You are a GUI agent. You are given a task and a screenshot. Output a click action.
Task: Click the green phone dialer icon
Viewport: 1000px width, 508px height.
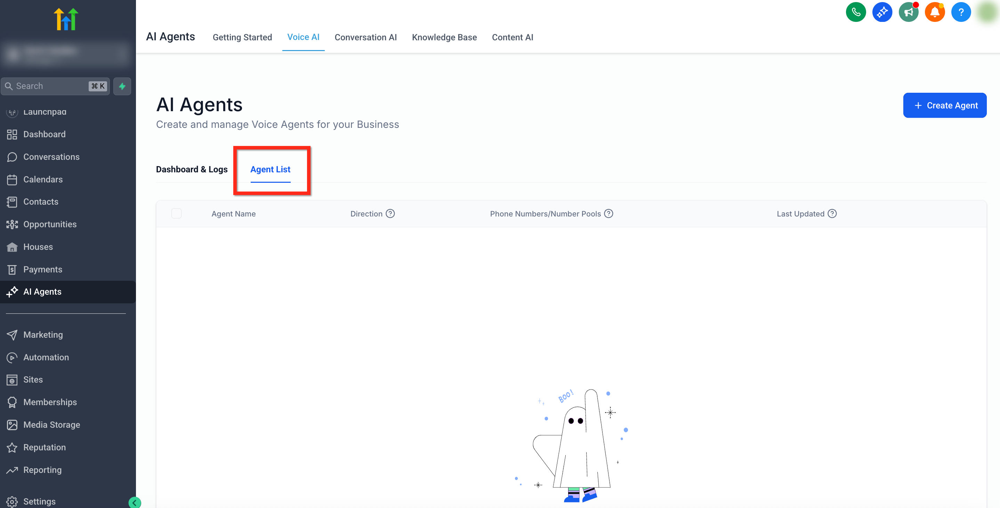(856, 12)
